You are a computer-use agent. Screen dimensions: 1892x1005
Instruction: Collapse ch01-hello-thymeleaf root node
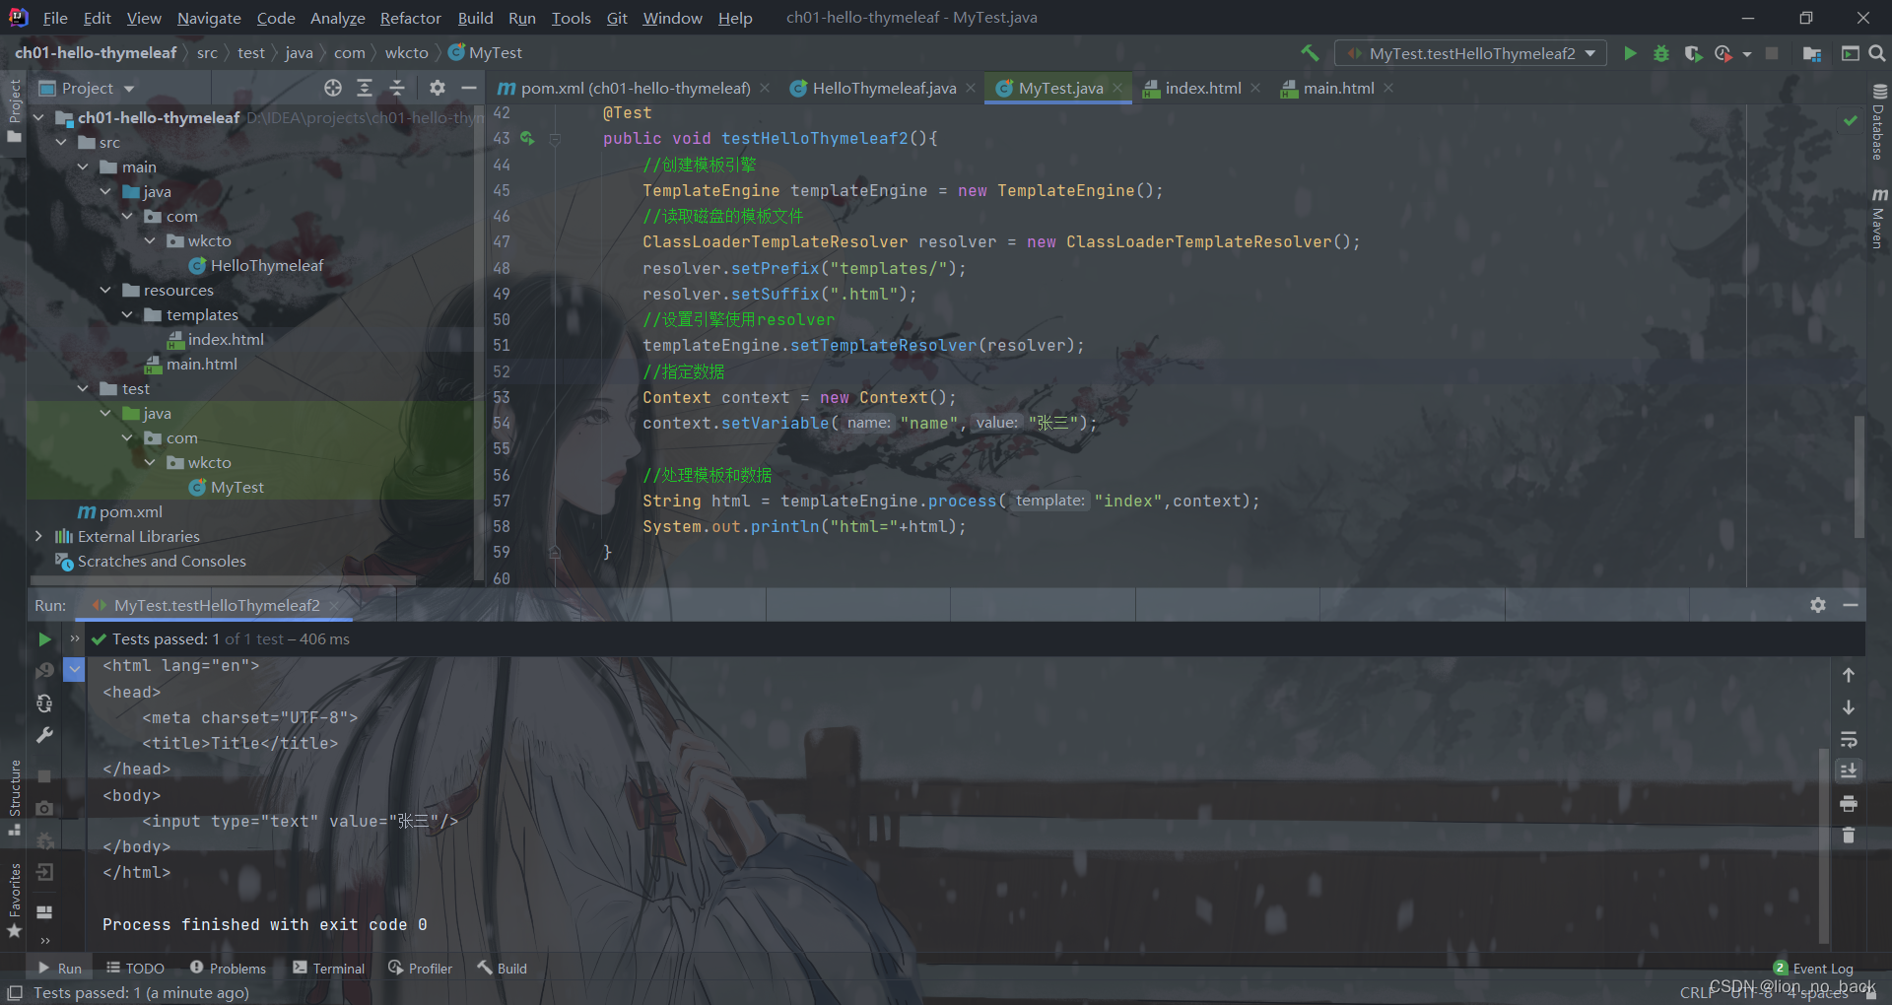(39, 117)
